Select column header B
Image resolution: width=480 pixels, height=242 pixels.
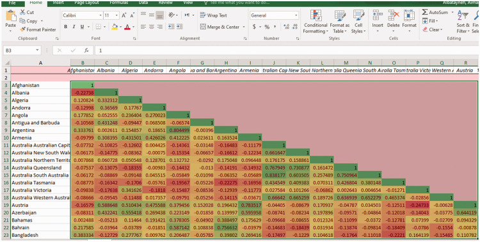coord(83,63)
